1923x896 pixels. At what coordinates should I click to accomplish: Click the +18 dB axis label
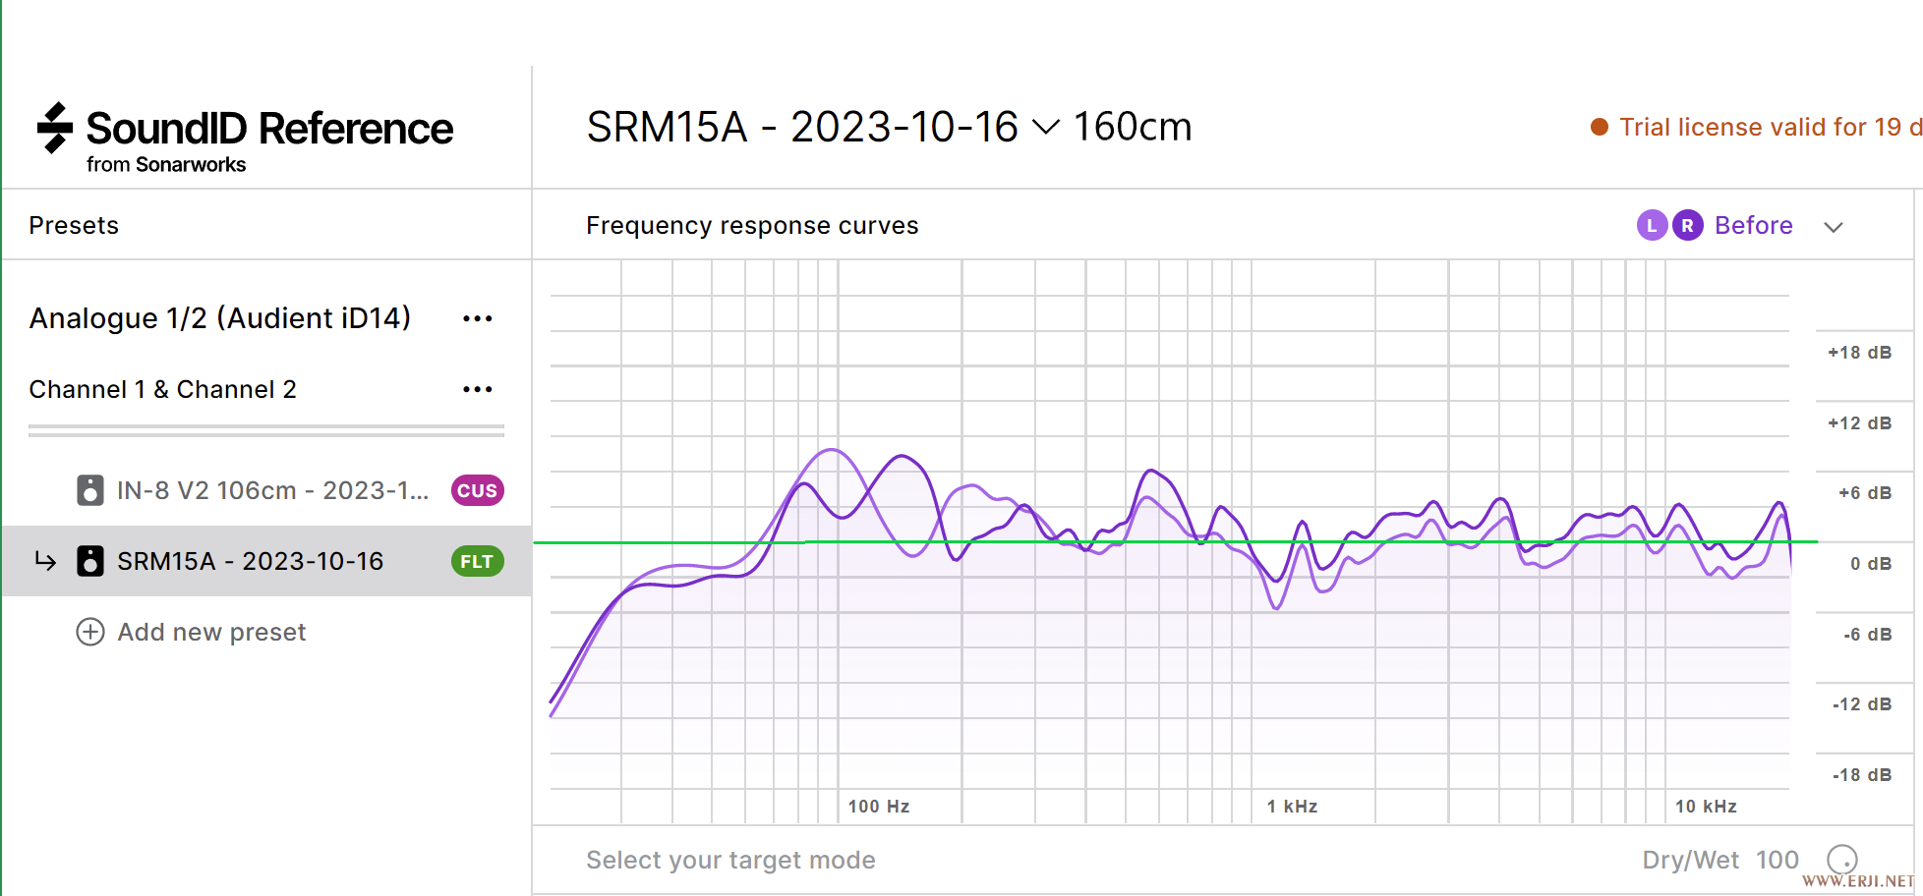tap(1859, 353)
